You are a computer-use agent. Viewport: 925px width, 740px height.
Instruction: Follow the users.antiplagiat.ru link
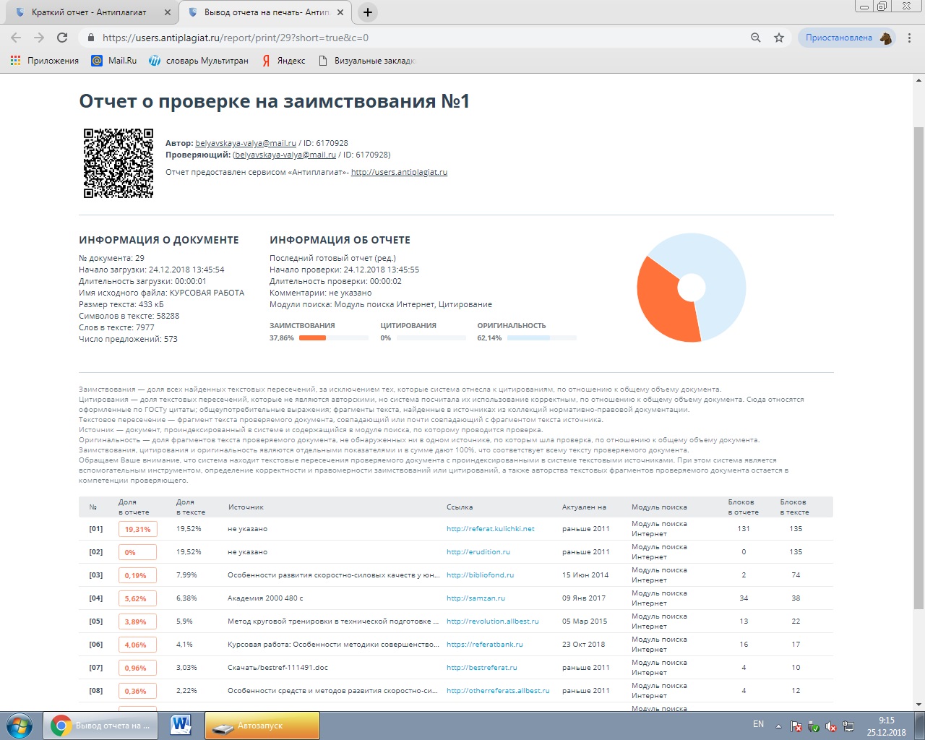tap(399, 172)
